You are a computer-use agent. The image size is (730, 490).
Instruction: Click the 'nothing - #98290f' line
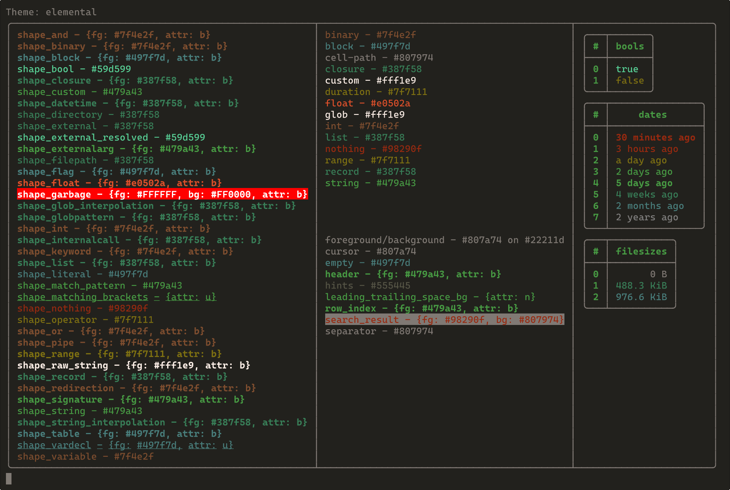(x=374, y=149)
